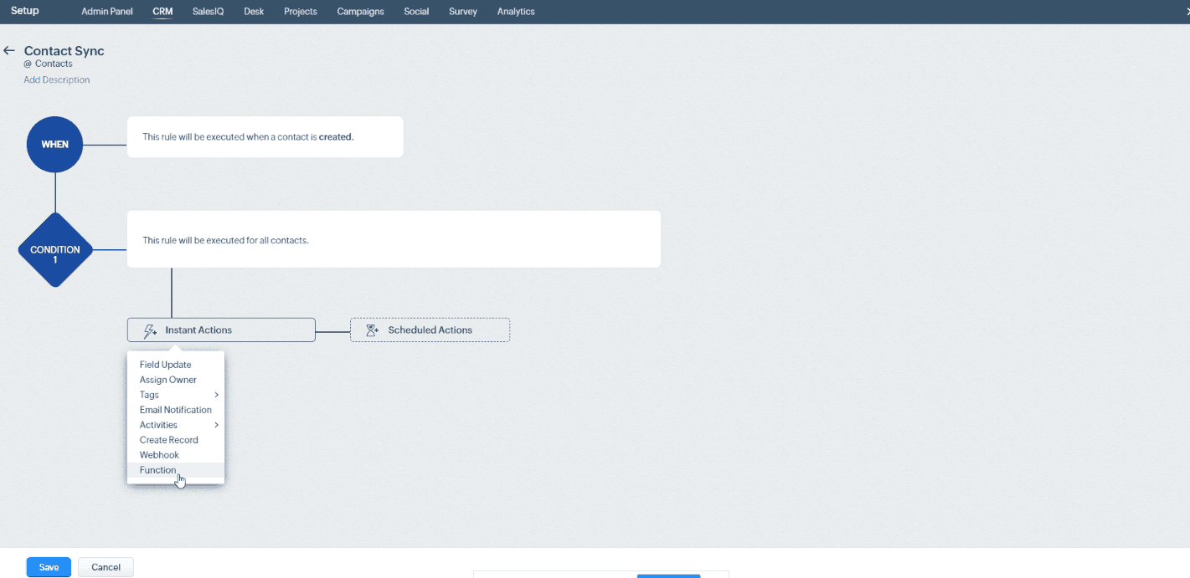Choose Webhook from the actions list
The image size is (1190, 578).
(159, 454)
